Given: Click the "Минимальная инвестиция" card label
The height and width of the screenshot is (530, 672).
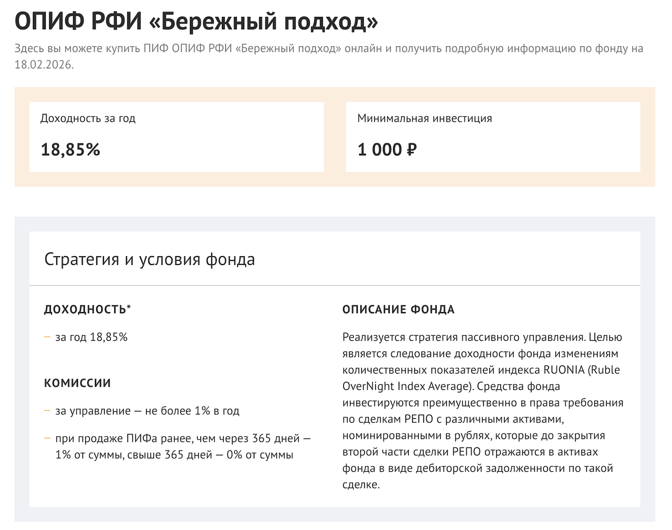Looking at the screenshot, I should pyautogui.click(x=424, y=118).
